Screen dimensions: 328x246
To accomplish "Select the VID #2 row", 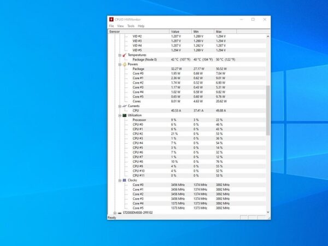I will 187,37.
